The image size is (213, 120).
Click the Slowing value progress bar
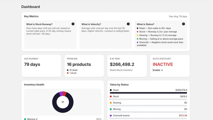pyautogui.click(x=148, y=106)
